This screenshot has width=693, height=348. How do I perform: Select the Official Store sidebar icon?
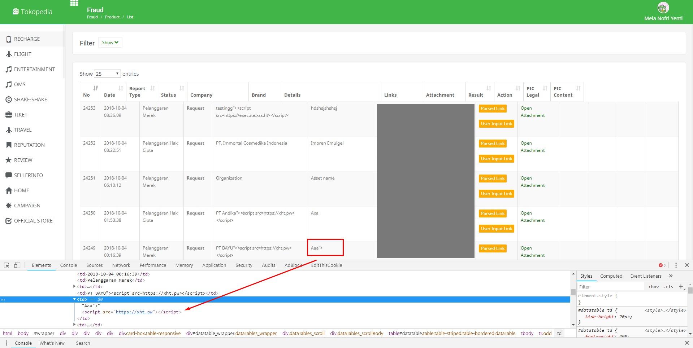(8, 220)
